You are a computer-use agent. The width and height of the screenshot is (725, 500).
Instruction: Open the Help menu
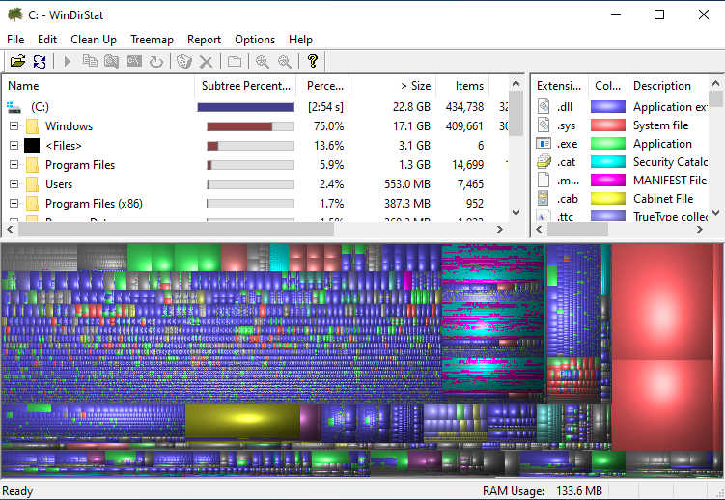[300, 40]
